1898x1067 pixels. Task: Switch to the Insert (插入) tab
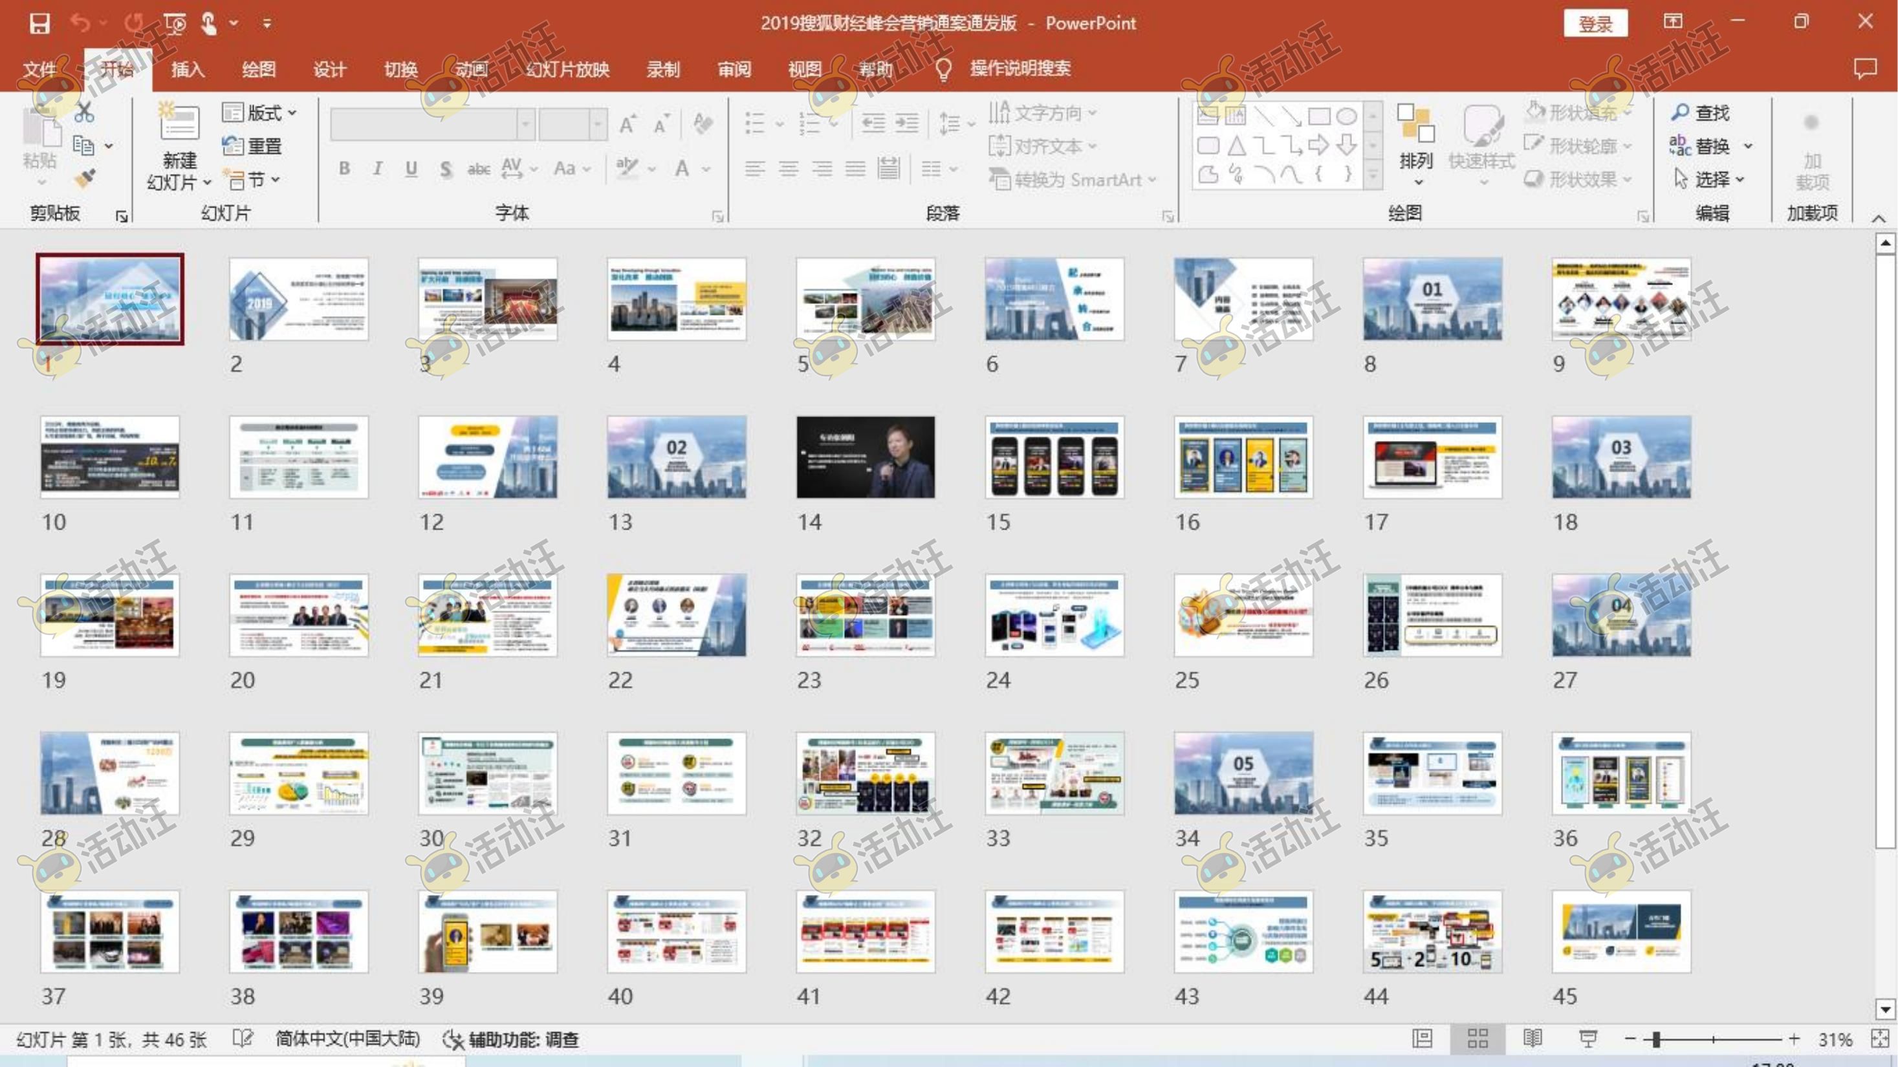pyautogui.click(x=188, y=69)
